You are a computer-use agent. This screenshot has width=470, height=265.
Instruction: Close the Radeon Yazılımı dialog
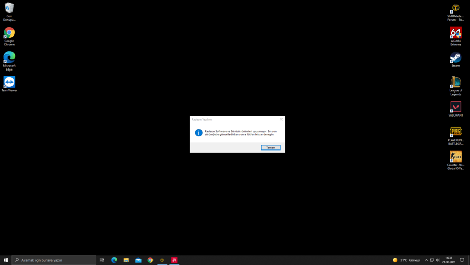(x=281, y=119)
